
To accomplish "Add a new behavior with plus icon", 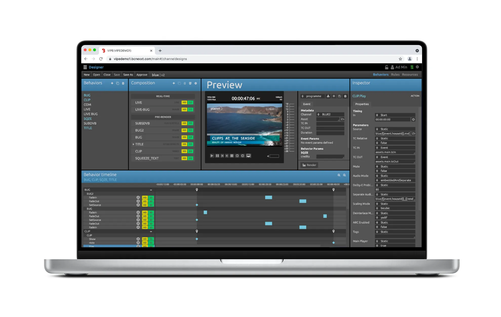I will coord(112,83).
